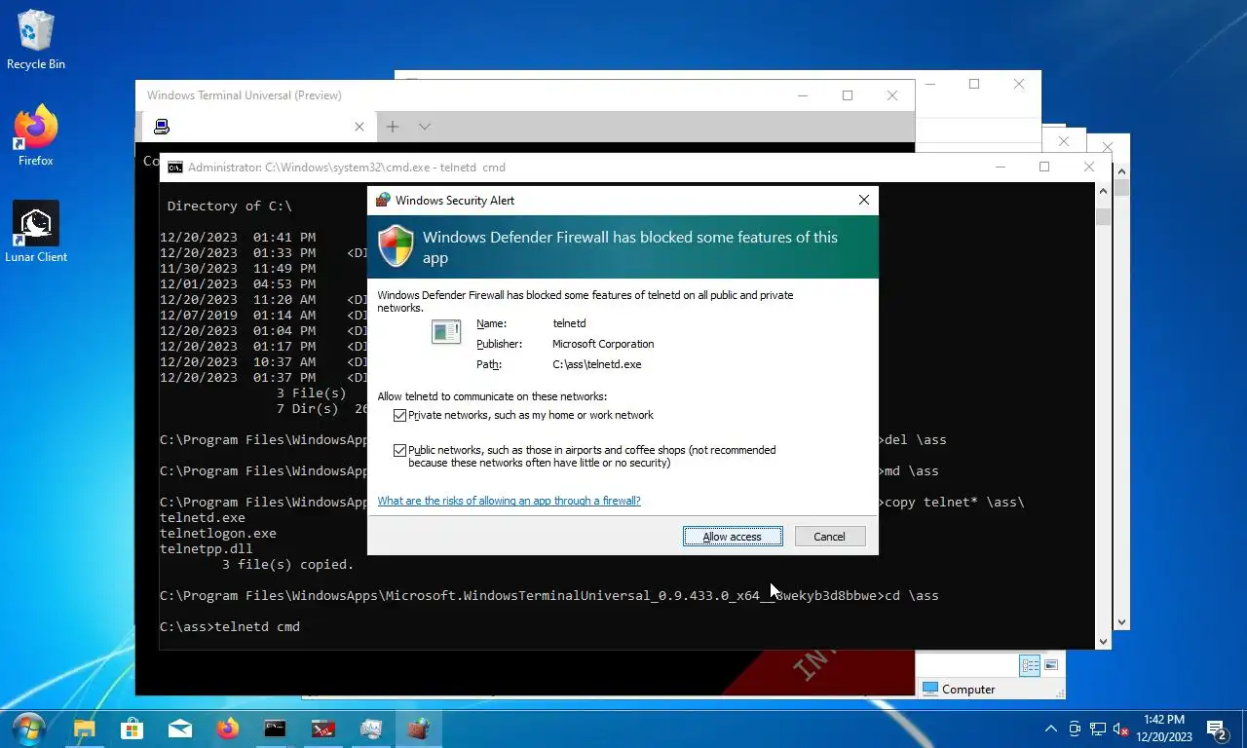1247x748 pixels.
Task: Add a new tab in Windows Terminal
Action: (x=393, y=127)
